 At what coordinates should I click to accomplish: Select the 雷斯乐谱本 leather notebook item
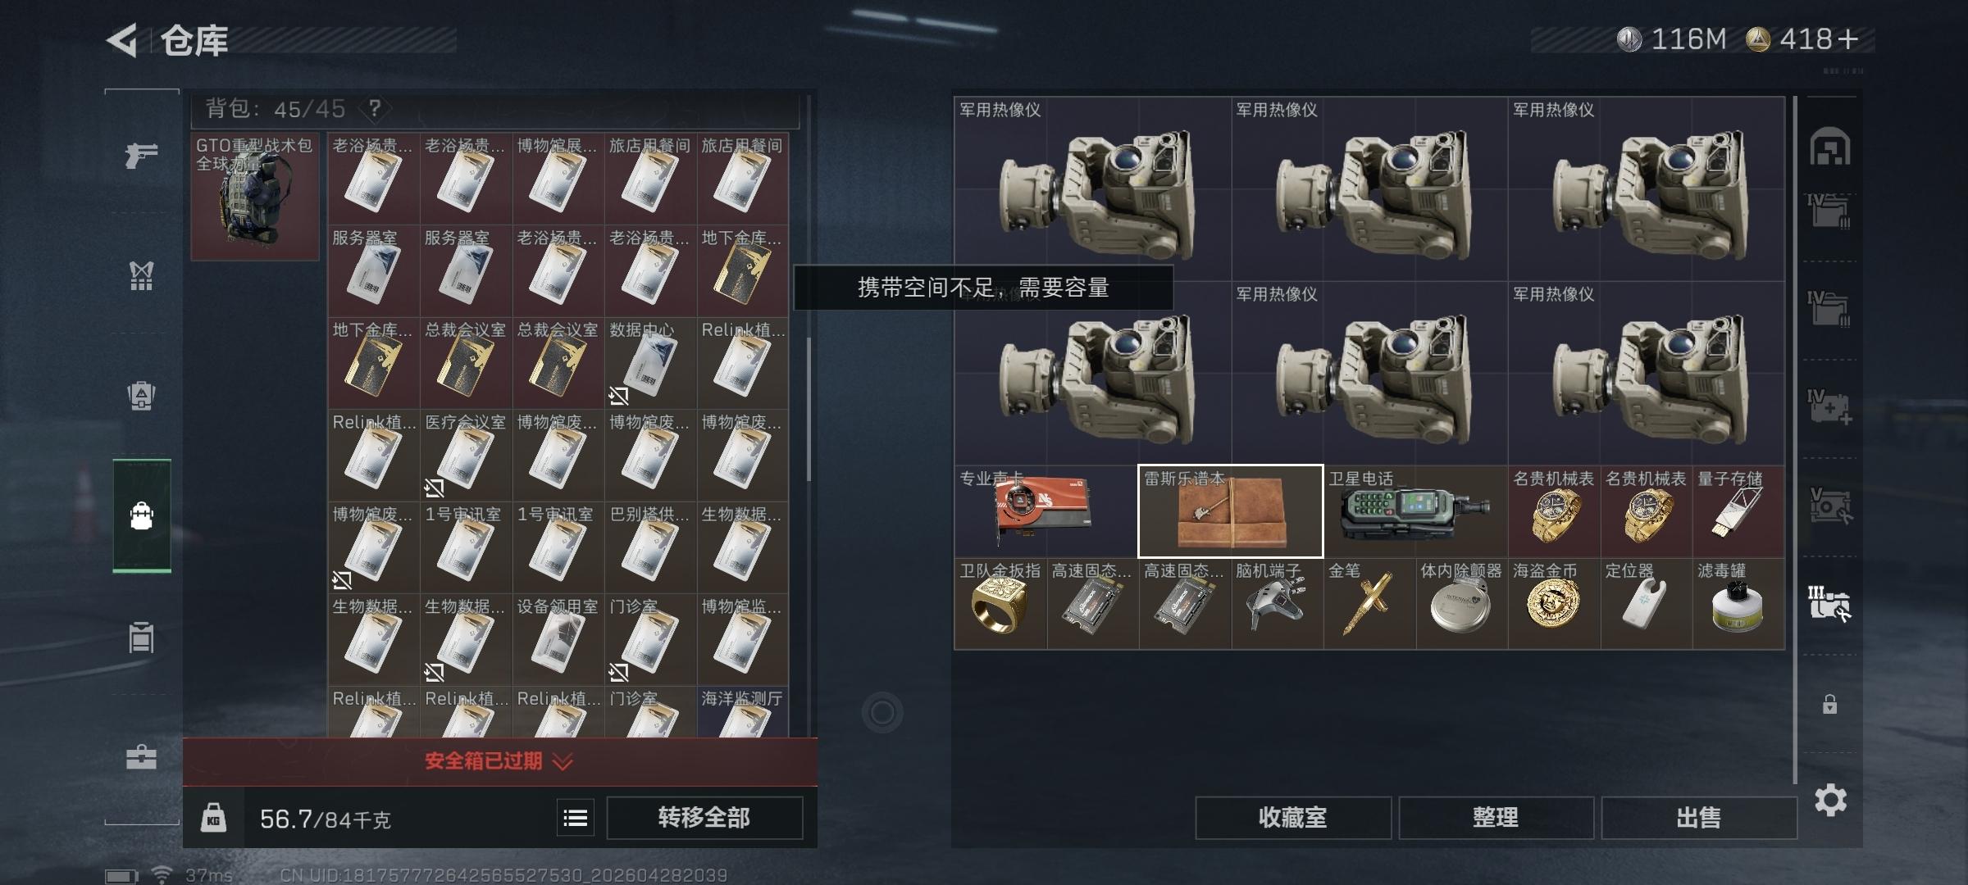tap(1230, 511)
